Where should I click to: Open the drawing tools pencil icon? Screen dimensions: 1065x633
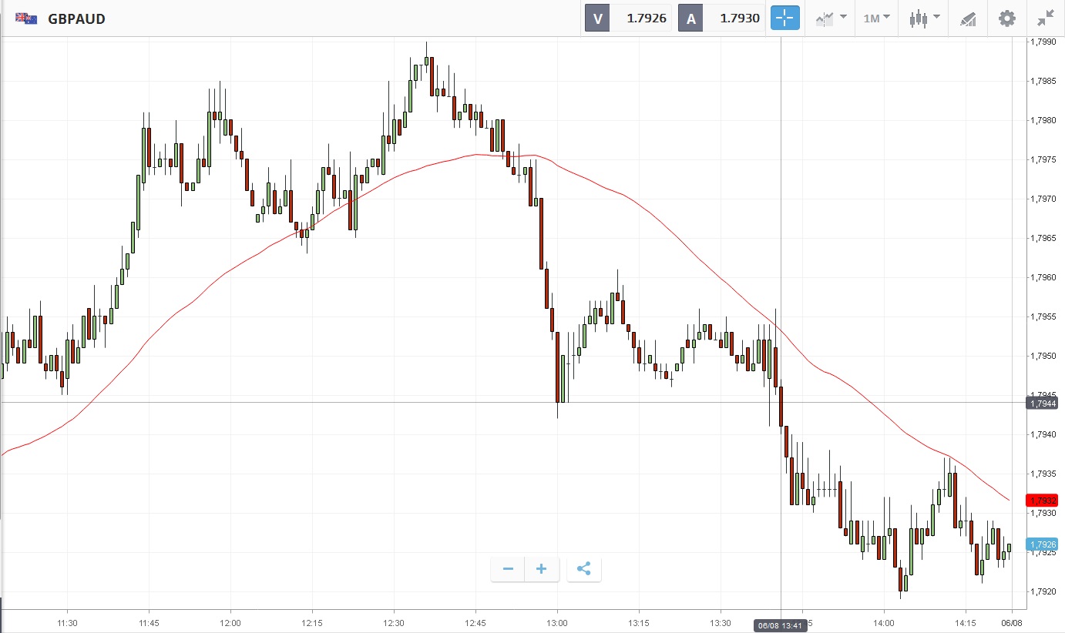click(x=968, y=18)
